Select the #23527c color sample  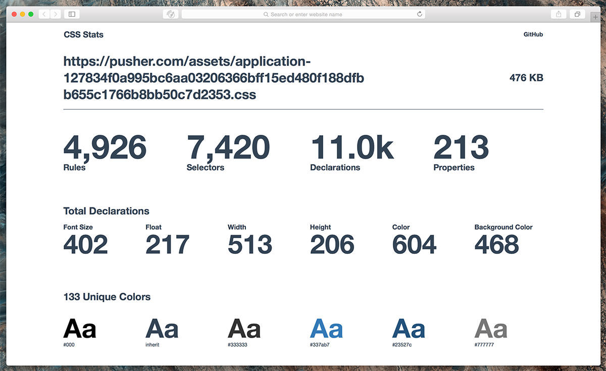coord(408,328)
